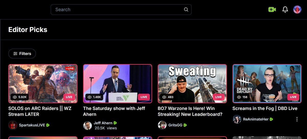The image size is (307, 139).
Task: Open the GritsGG channel avatar
Action: point(162,125)
